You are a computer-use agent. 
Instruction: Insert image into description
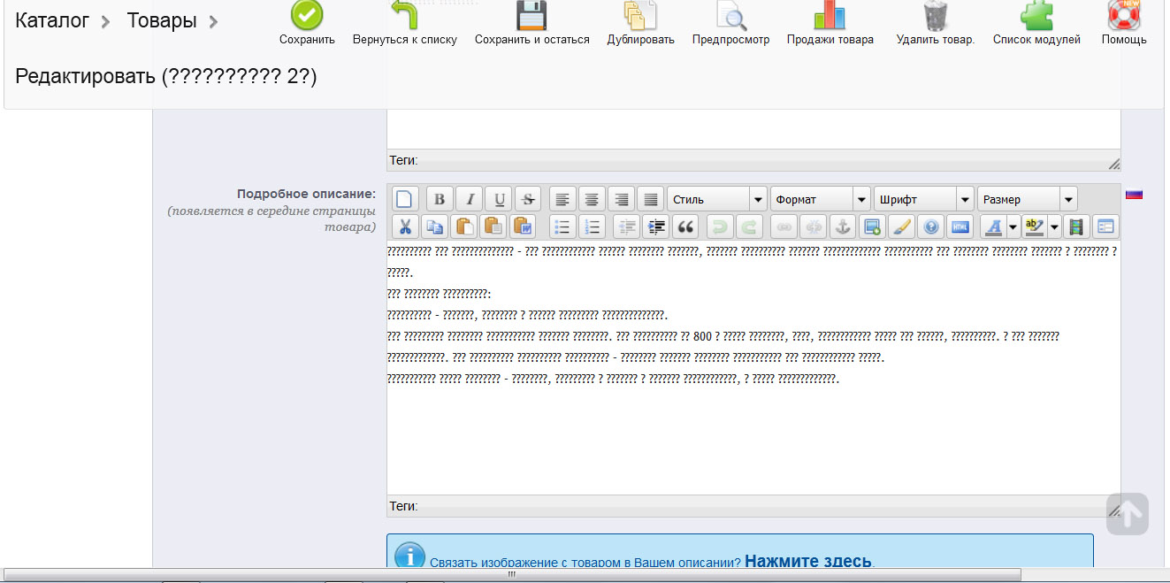[872, 226]
